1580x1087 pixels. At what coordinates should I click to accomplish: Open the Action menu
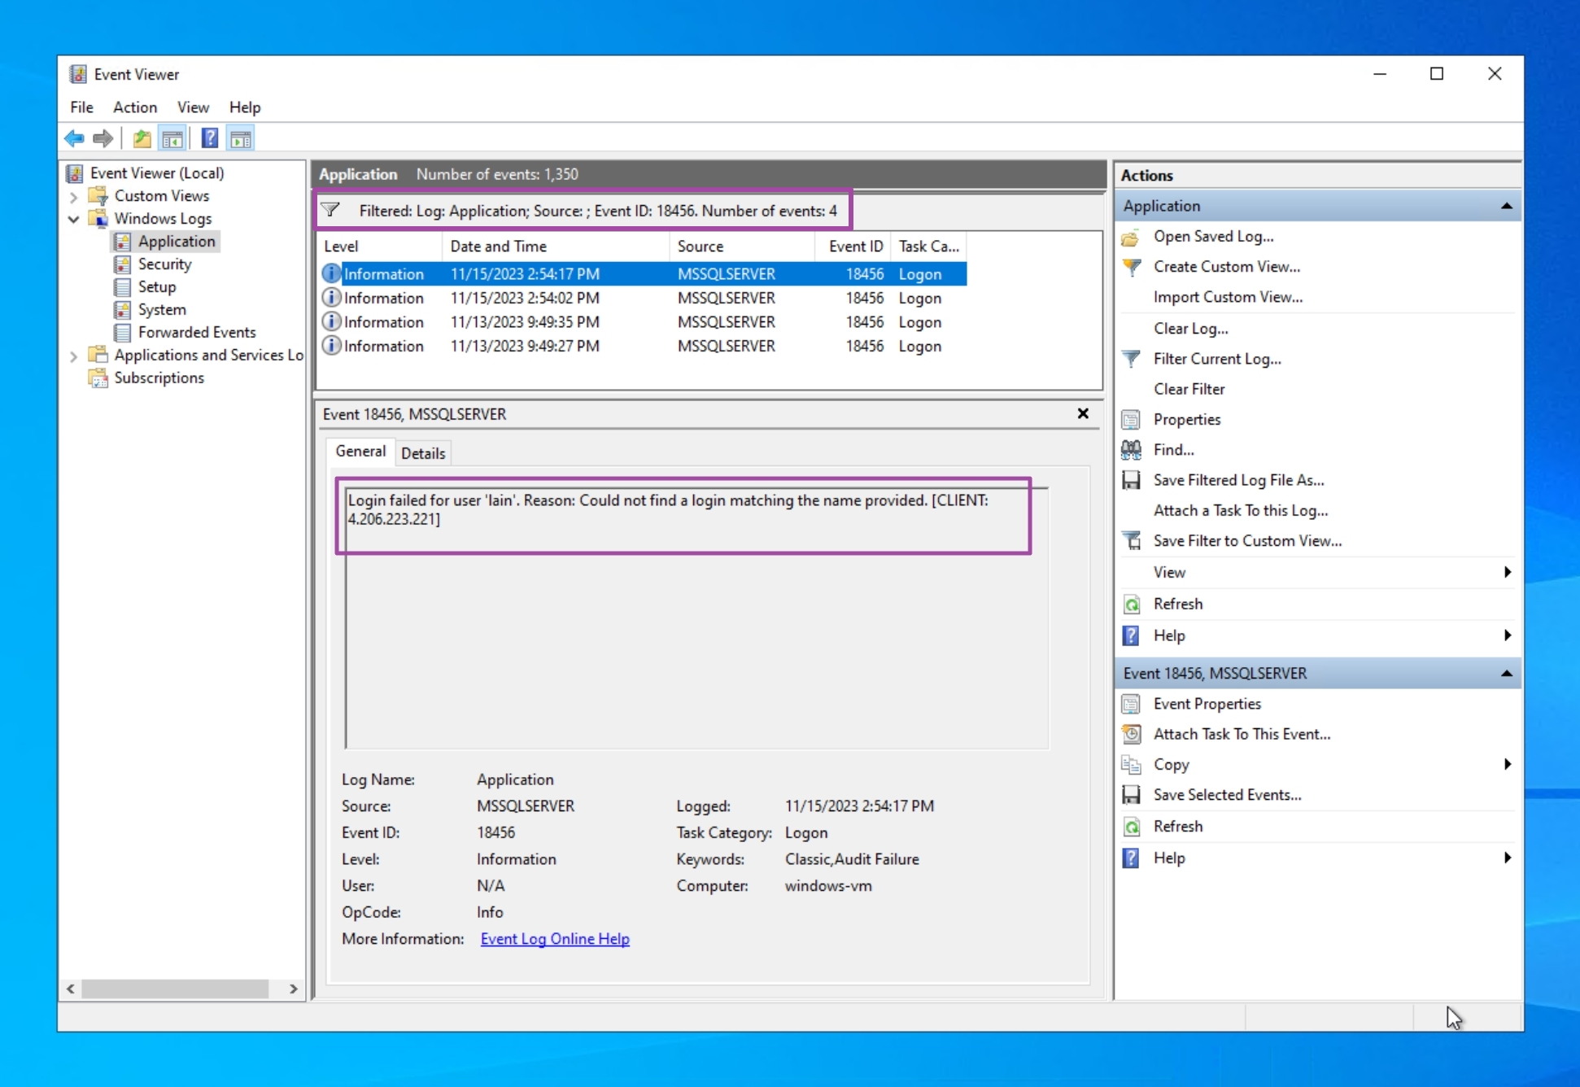coord(135,107)
